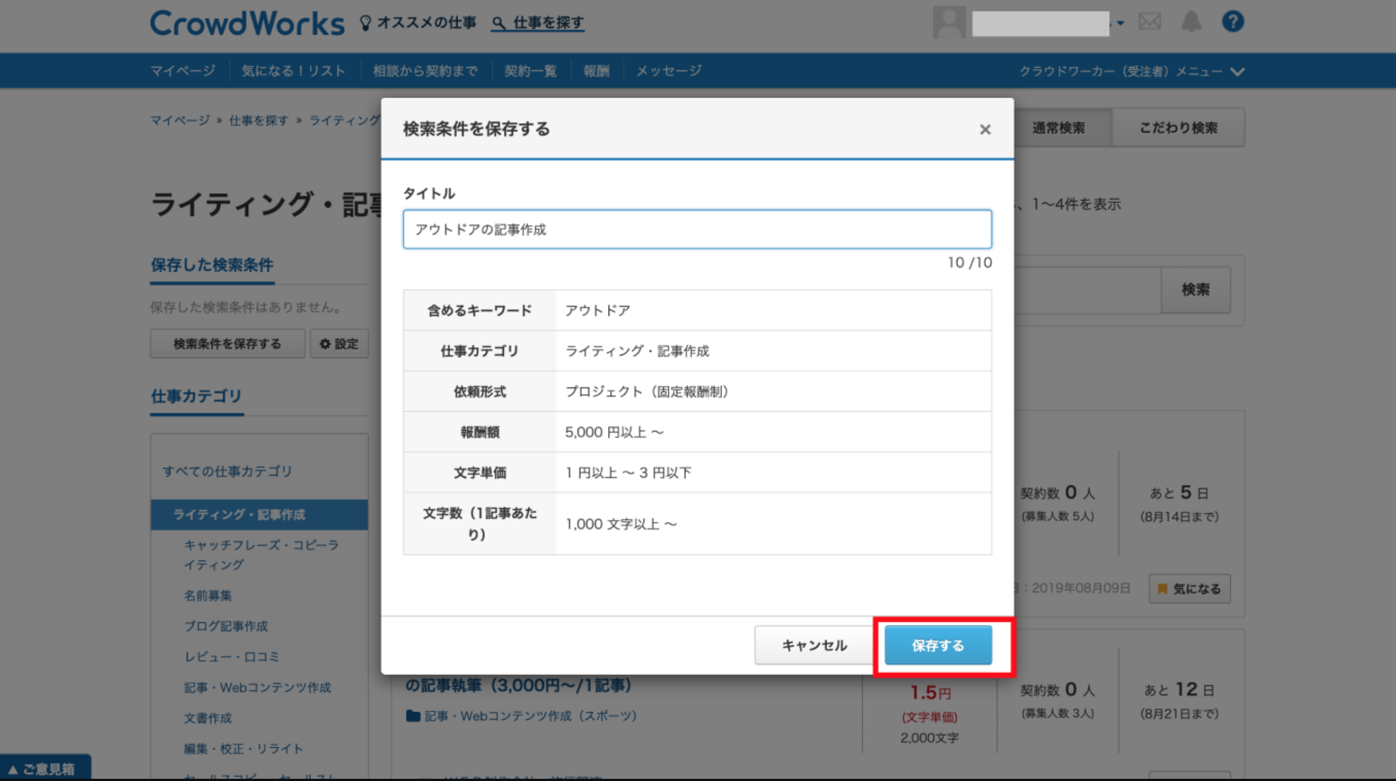Click the タイトル text input field
This screenshot has height=781, width=1396.
point(697,230)
